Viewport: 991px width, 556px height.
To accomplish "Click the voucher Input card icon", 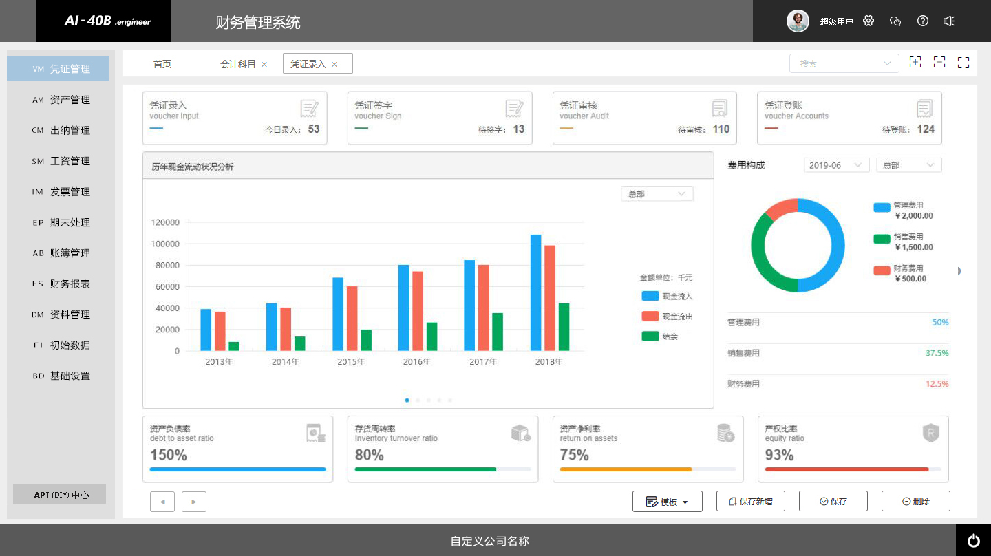I will (x=310, y=109).
